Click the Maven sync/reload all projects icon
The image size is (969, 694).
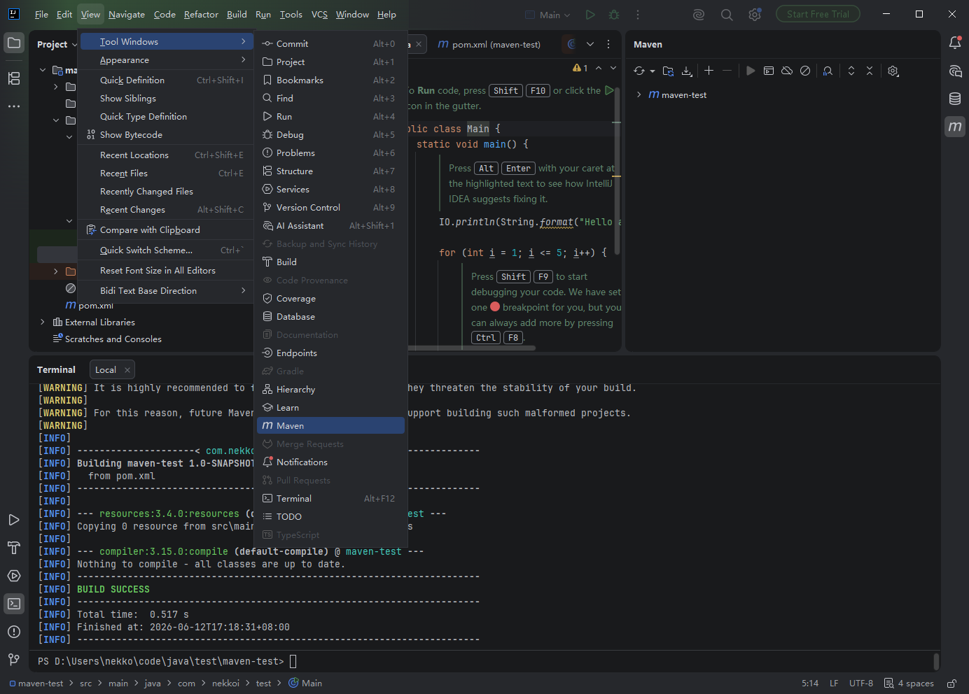[x=639, y=71]
